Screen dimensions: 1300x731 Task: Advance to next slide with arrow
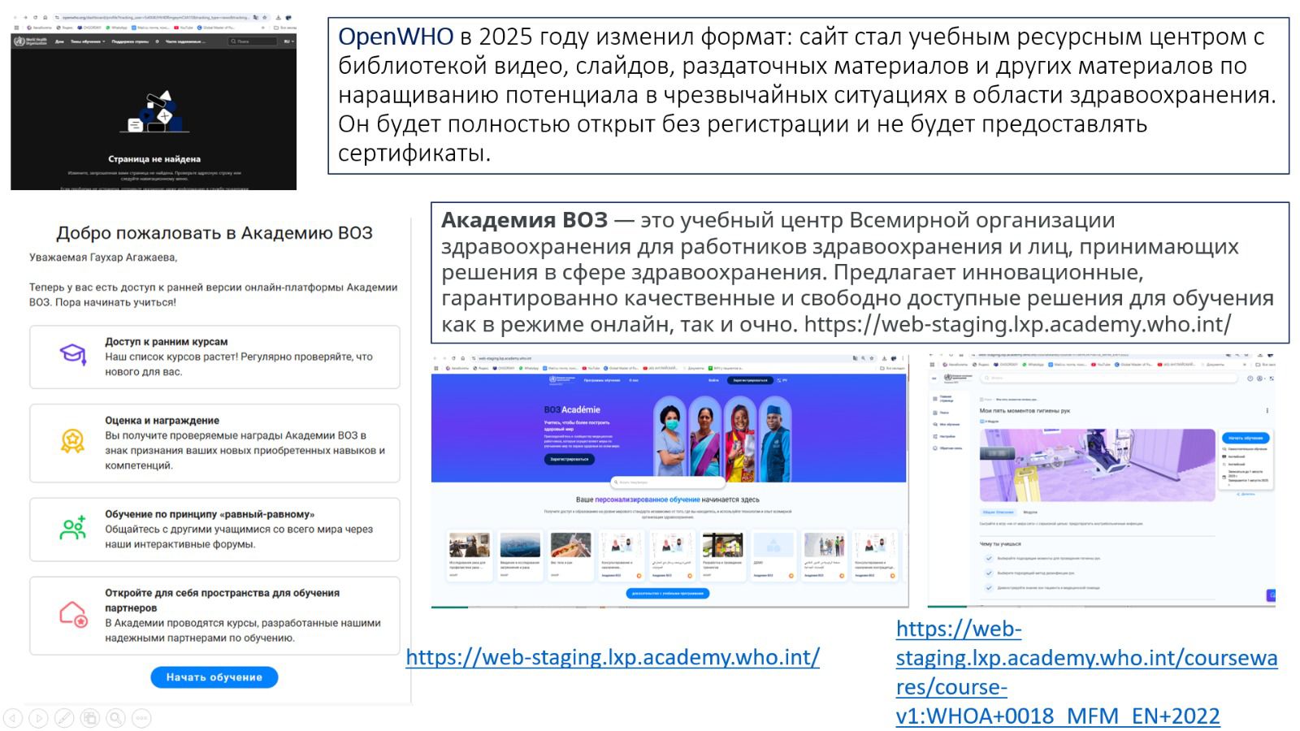(x=38, y=718)
